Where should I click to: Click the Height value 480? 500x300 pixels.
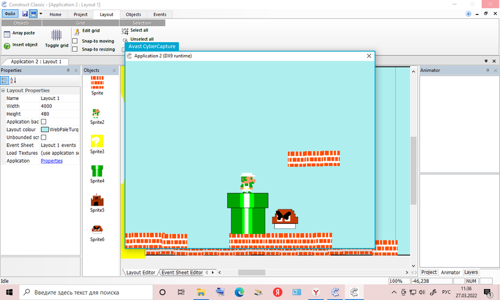59,114
